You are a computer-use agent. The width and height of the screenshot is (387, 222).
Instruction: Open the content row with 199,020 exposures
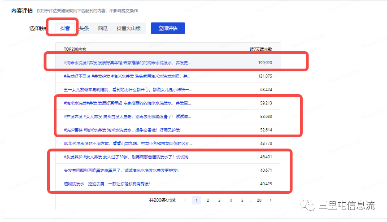click(127, 62)
